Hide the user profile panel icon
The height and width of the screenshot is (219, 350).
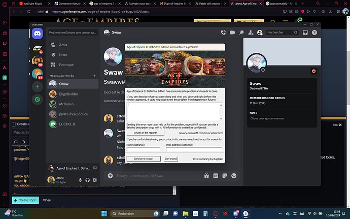(260, 33)
